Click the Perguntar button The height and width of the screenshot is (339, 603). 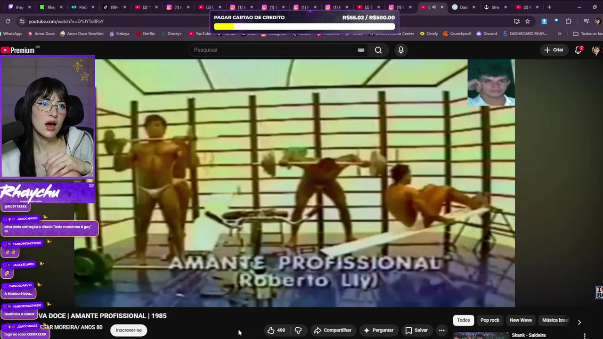pyautogui.click(x=378, y=330)
